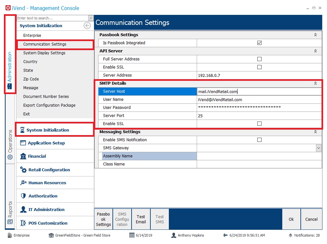Click the Cancel button
Screen dimensions: 327x244
[311, 219]
